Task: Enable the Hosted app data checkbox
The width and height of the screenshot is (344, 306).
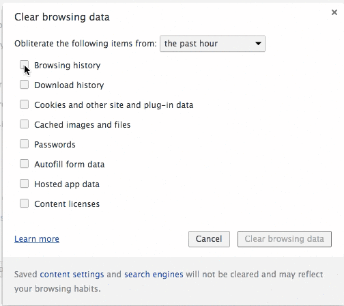Action: coord(24,184)
